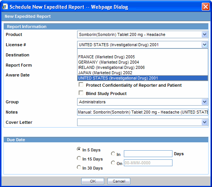Enable Protect Confidentiality of Reporter and Patient
This screenshot has height=187, width=212.
(81, 85)
